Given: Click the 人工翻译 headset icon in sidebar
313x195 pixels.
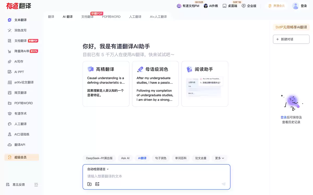Looking at the screenshot, I should tap(10, 124).
